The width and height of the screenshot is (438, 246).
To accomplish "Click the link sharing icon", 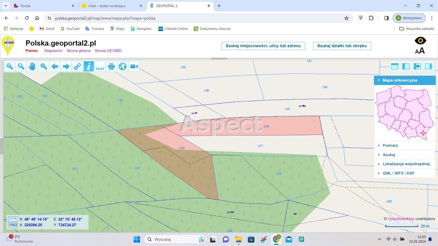I will tap(77, 66).
